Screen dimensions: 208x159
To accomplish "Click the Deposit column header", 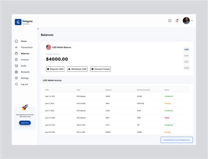I will click(x=108, y=90).
